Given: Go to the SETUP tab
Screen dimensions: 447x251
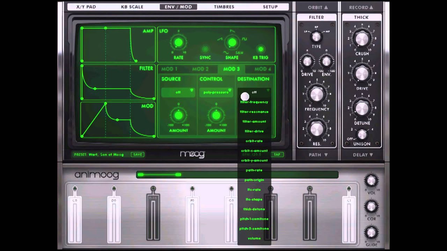Looking at the screenshot, I should coord(270,7).
